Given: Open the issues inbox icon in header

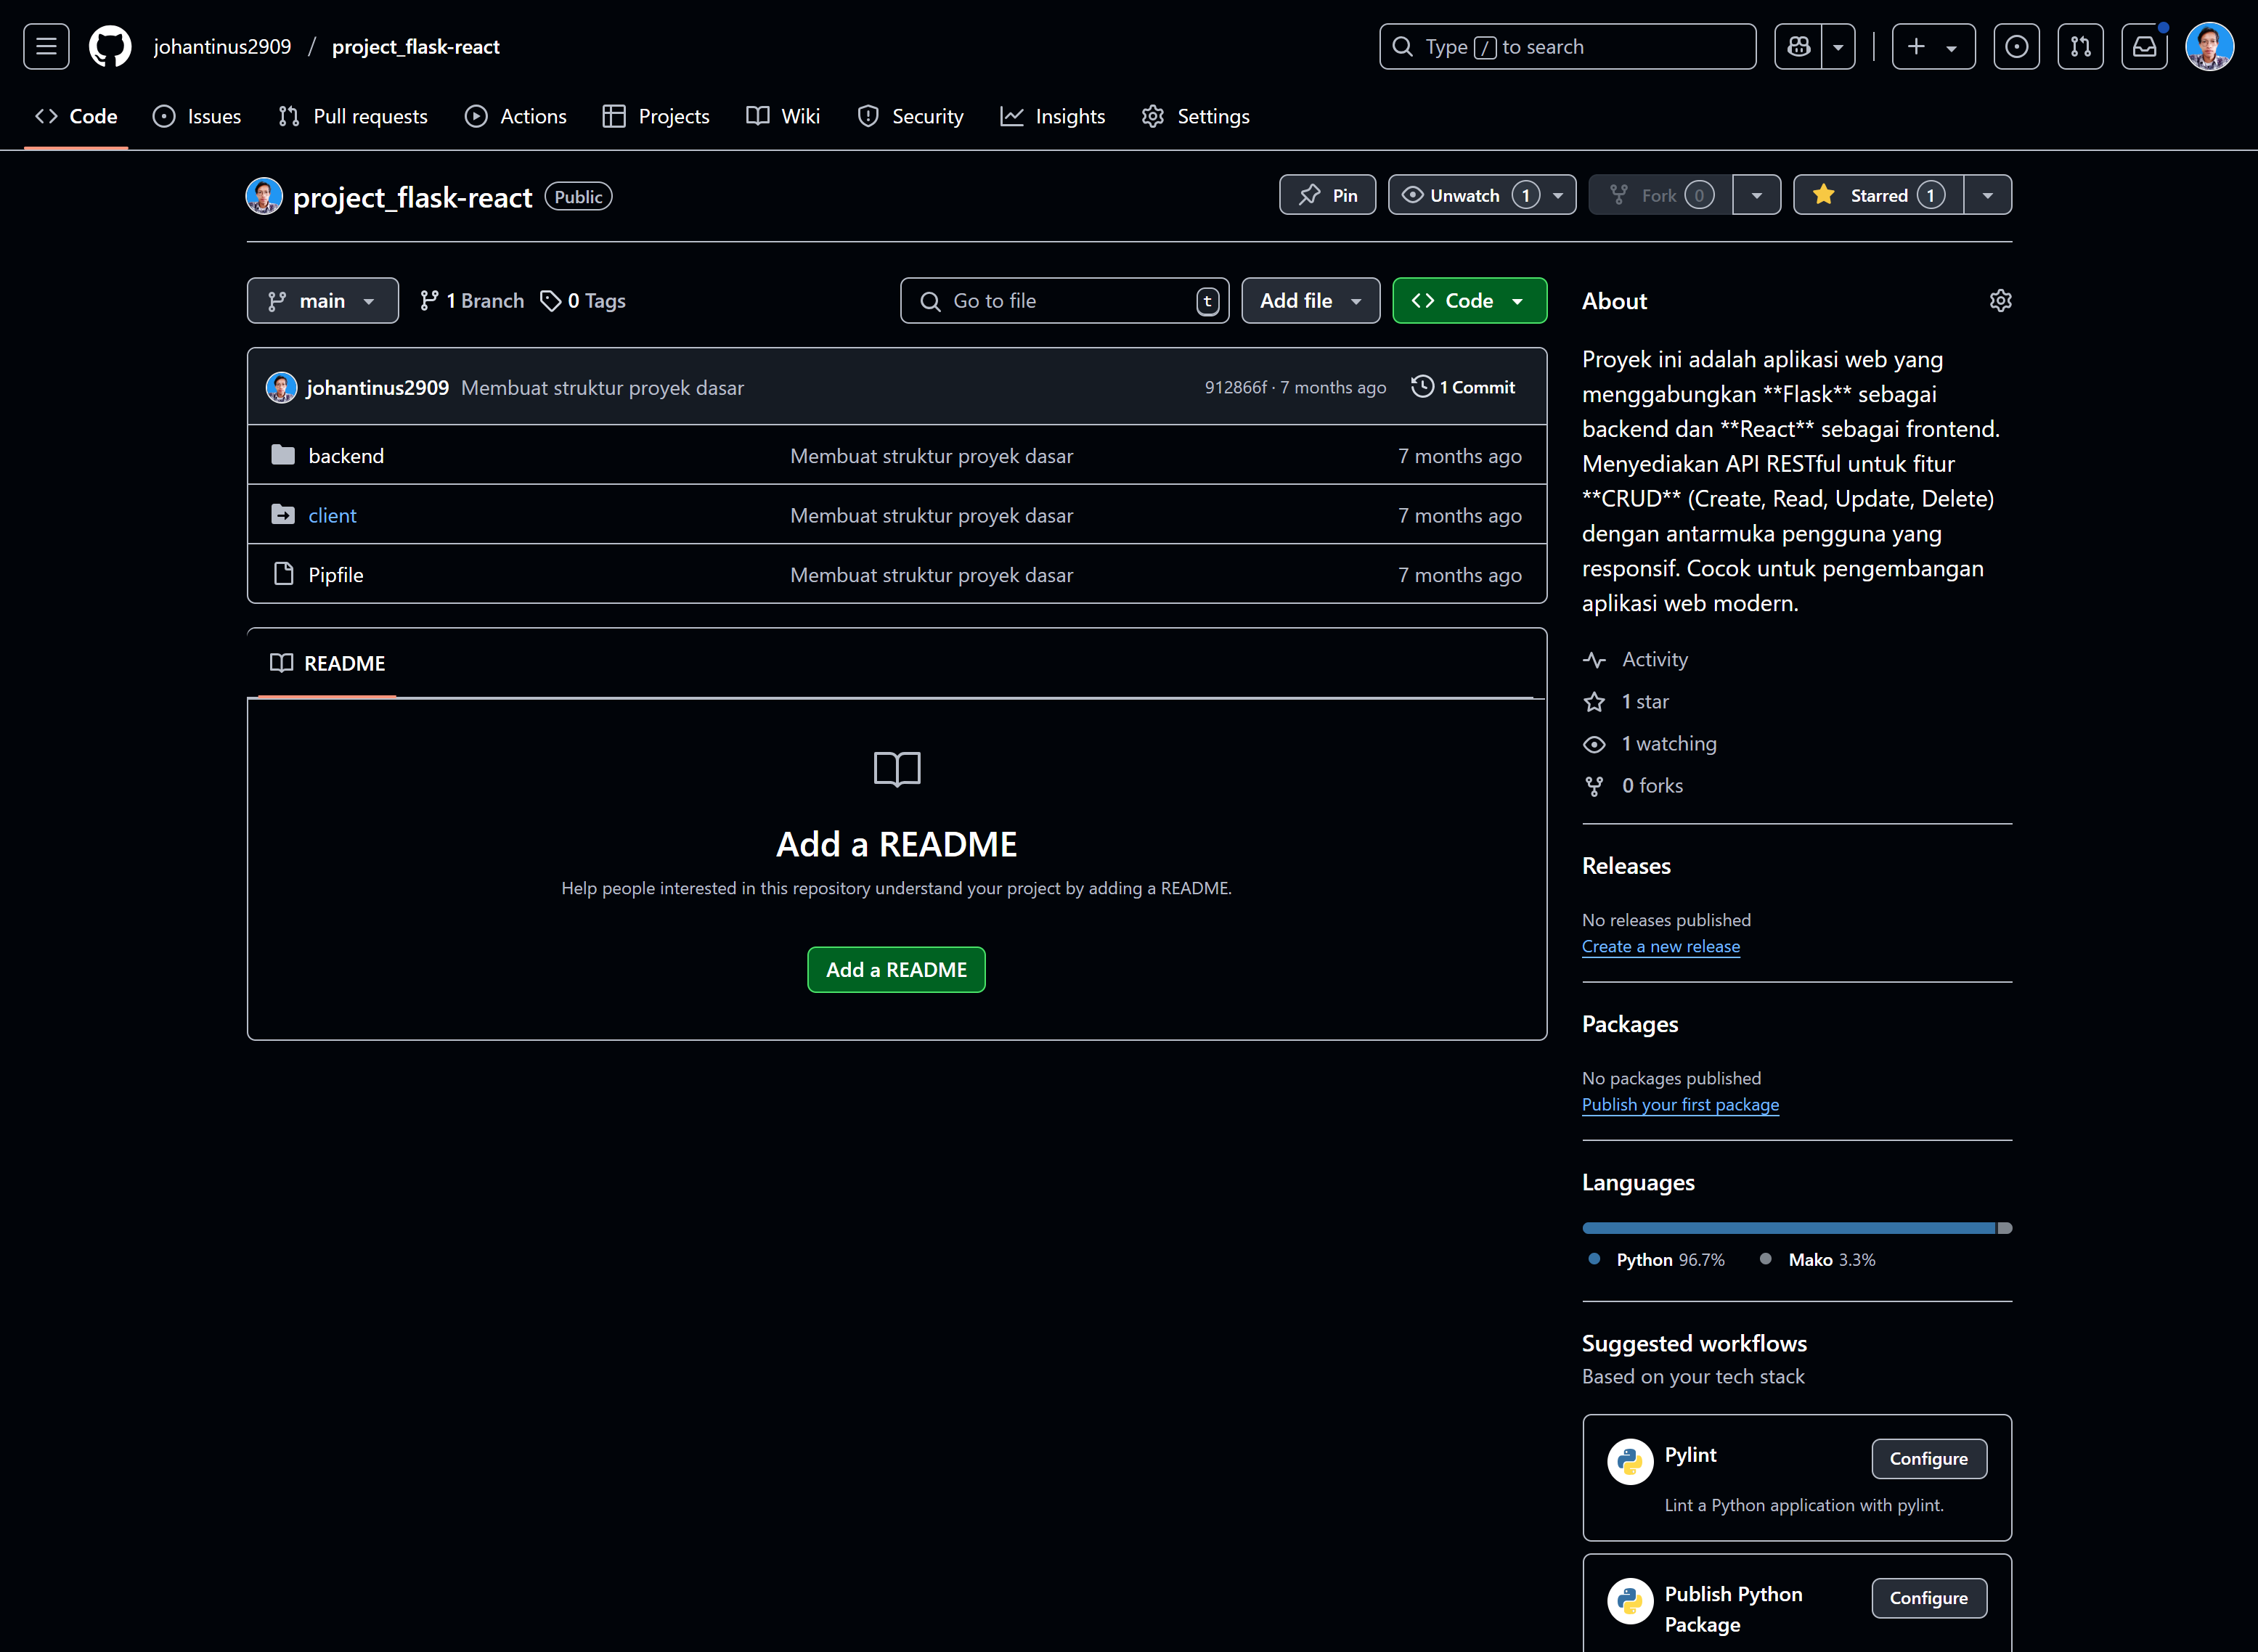Looking at the screenshot, I should pyautogui.click(x=2016, y=46).
